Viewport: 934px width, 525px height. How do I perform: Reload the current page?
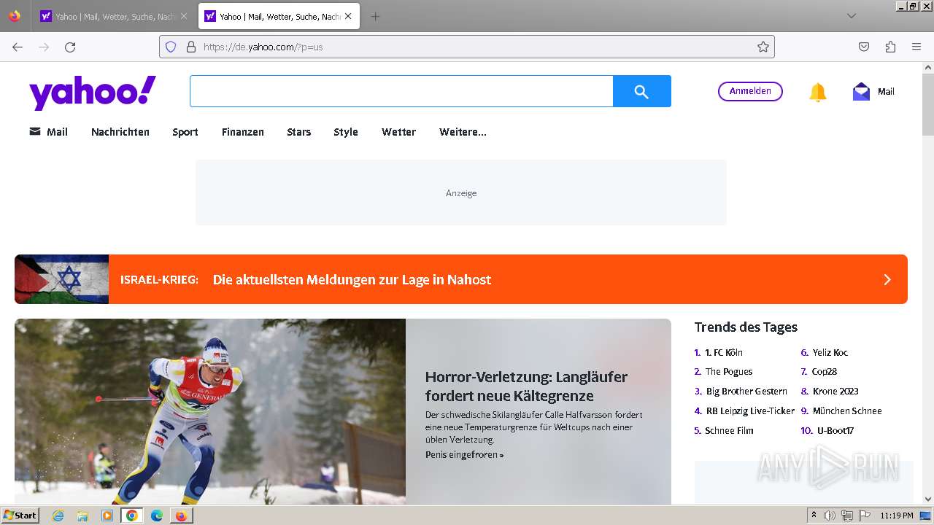click(70, 47)
